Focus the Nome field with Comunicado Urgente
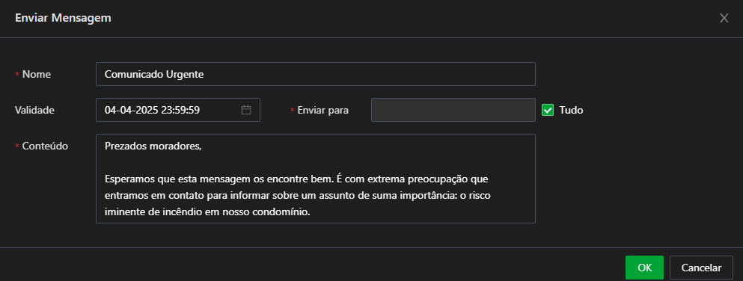Screen dimensions: 743x281 coord(316,74)
